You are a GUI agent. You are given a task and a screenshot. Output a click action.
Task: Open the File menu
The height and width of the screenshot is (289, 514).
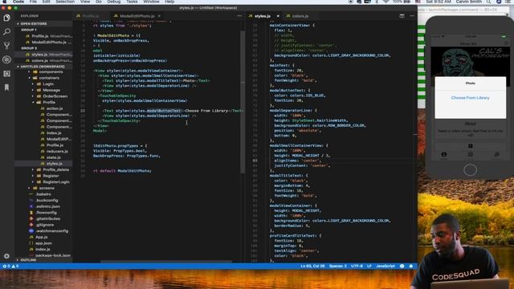click(x=33, y=2)
